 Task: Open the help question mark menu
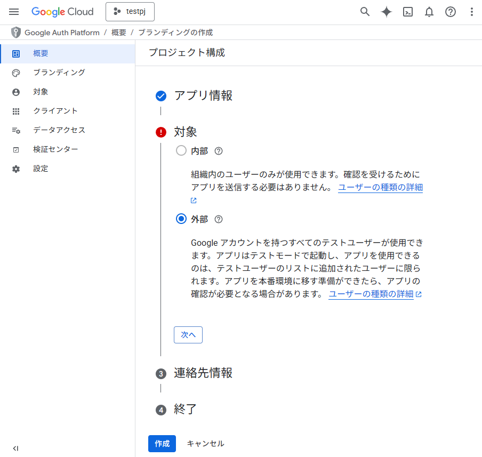(x=451, y=12)
